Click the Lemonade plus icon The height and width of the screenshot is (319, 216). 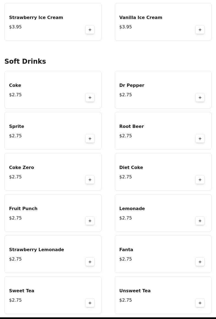click(200, 221)
